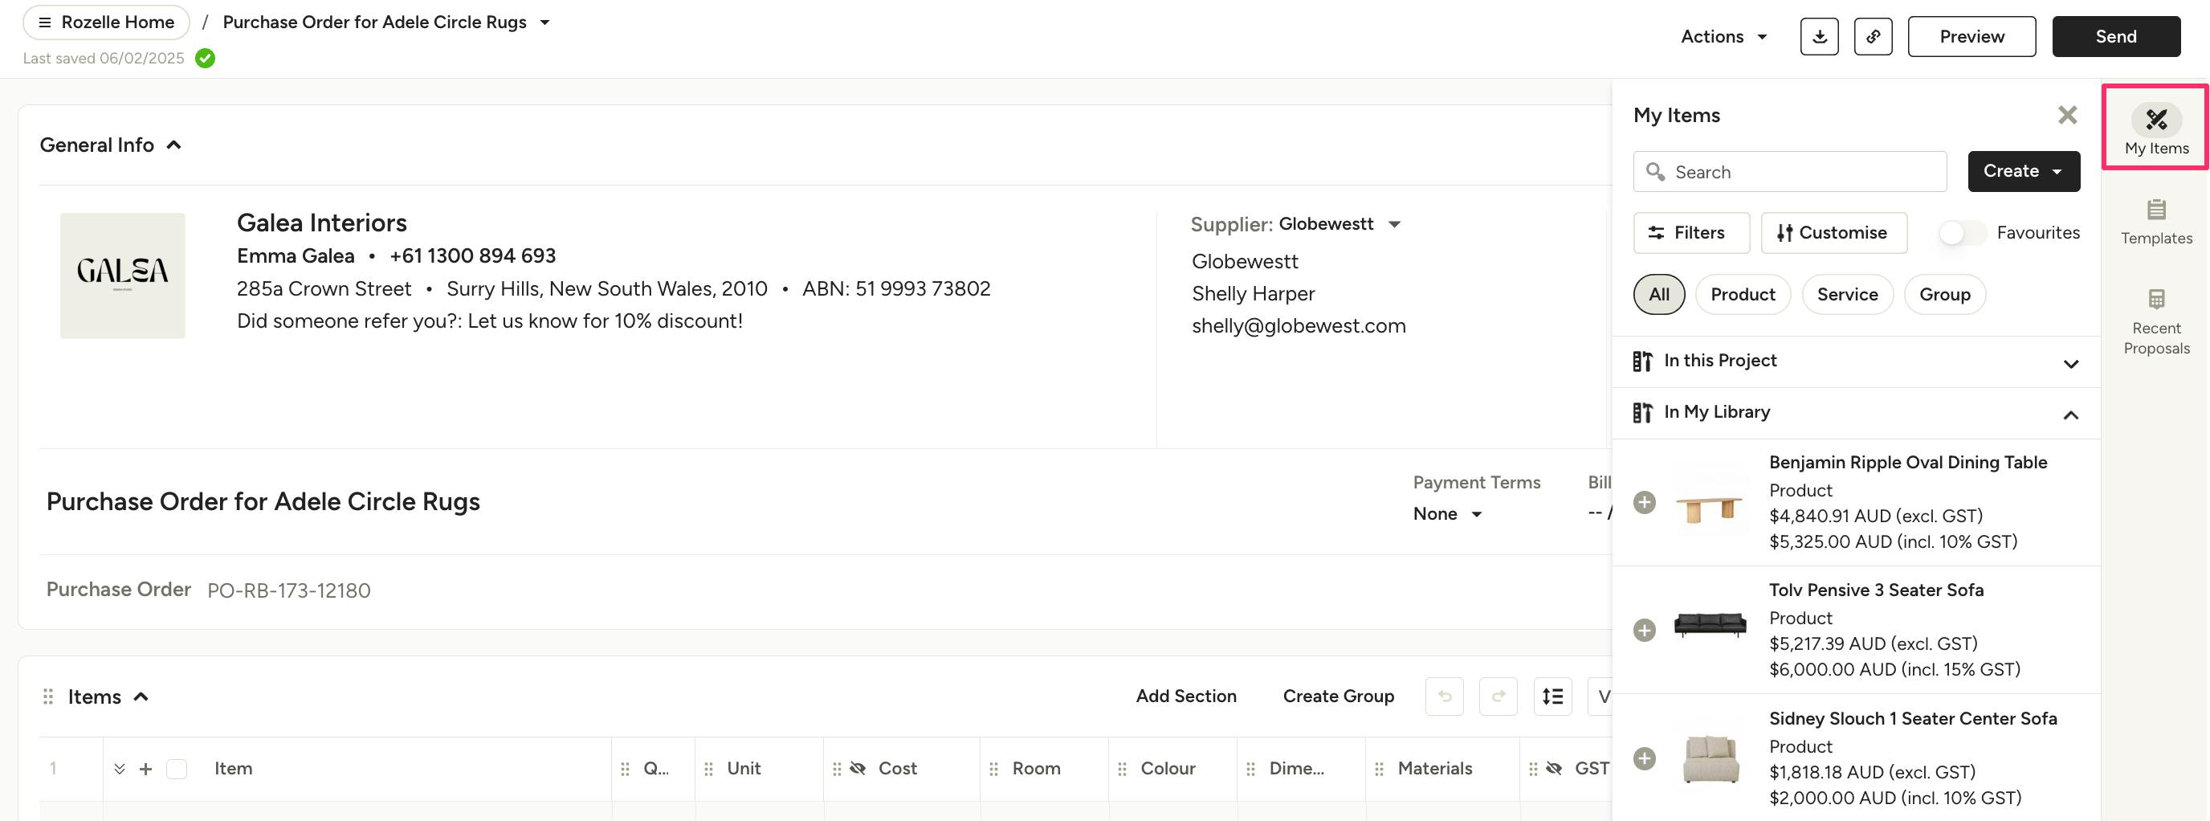Image resolution: width=2210 pixels, height=821 pixels.
Task: Close the My Items panel
Action: coord(2067,115)
